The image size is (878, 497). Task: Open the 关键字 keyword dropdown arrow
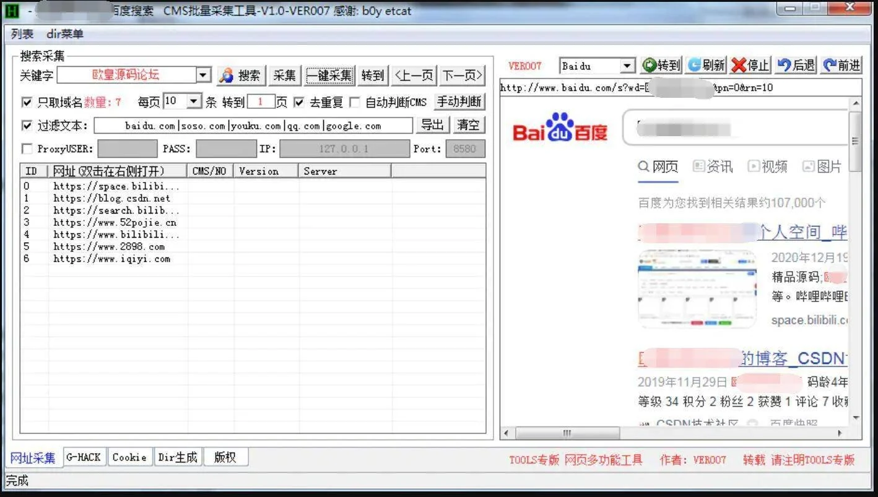tap(203, 76)
